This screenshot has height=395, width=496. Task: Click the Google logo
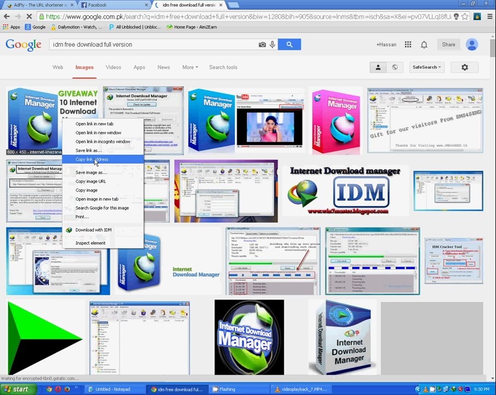pos(24,45)
